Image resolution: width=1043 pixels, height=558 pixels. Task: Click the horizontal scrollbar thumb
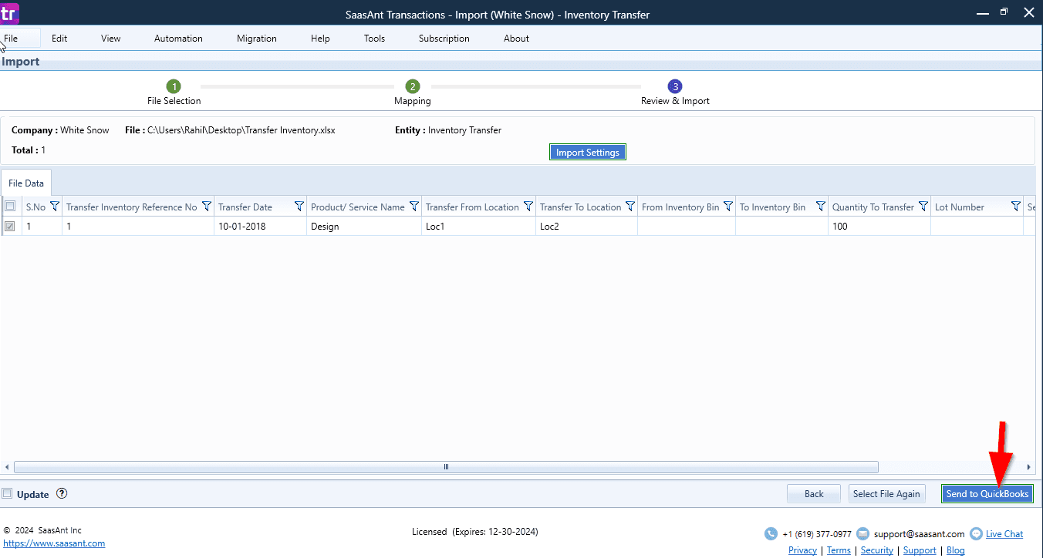pos(446,467)
